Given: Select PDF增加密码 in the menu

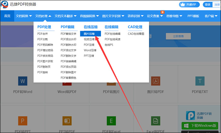Looking at the screenshot, I should pos(45,50).
